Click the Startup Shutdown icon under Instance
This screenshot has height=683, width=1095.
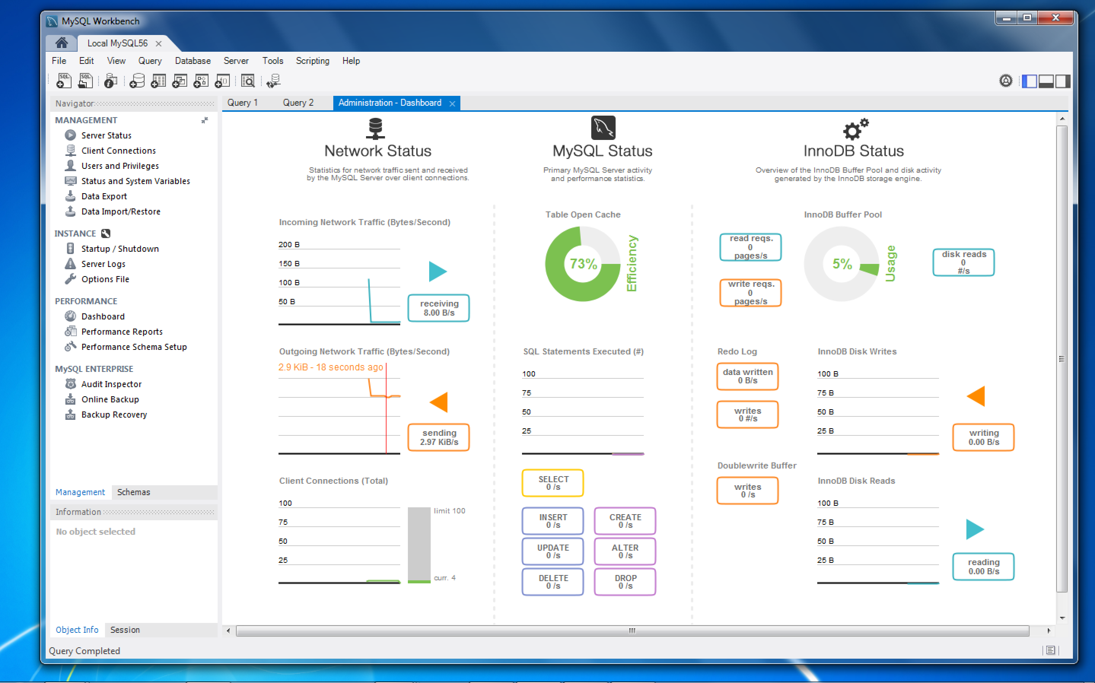point(69,249)
